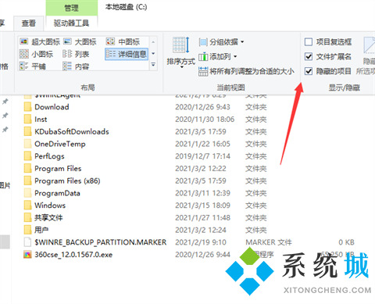Select the extra large icons layout
The image size is (375, 304).
[x=40, y=41]
